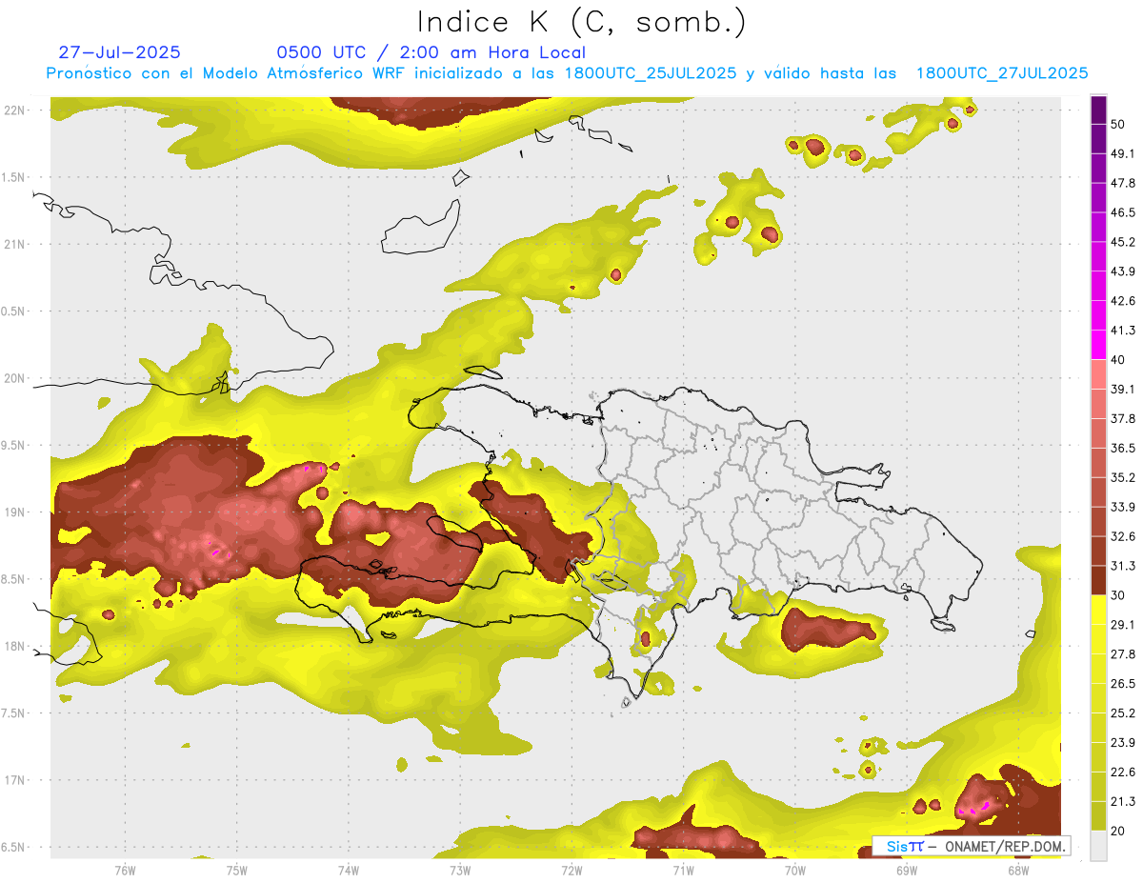Click the legend value "43.9"
Viewport: 1143px width, 883px height.
(x=1123, y=271)
